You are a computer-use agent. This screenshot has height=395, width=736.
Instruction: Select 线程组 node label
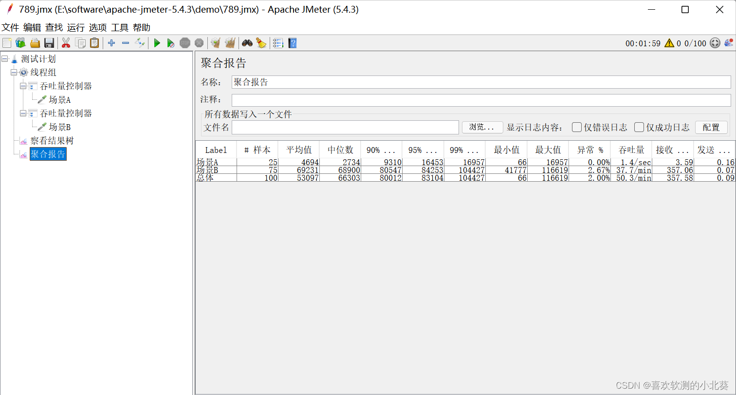tap(43, 73)
